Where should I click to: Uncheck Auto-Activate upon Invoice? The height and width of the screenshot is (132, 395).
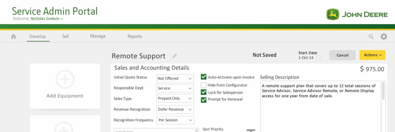[204, 77]
